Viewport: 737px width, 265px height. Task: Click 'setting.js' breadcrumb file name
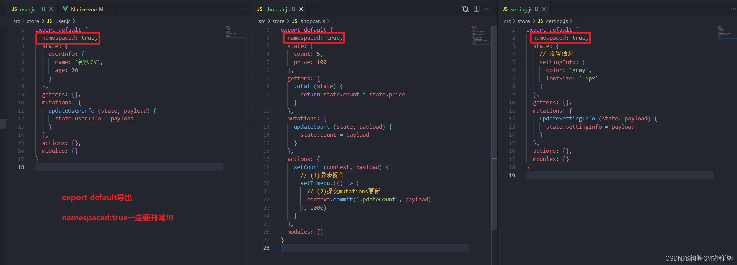[557, 21]
